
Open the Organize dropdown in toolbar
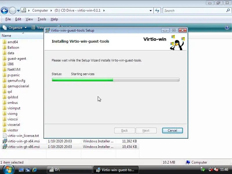click(15, 28)
